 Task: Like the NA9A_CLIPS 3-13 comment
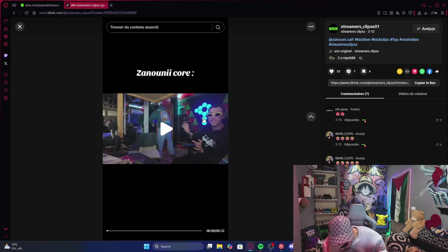coord(437,145)
